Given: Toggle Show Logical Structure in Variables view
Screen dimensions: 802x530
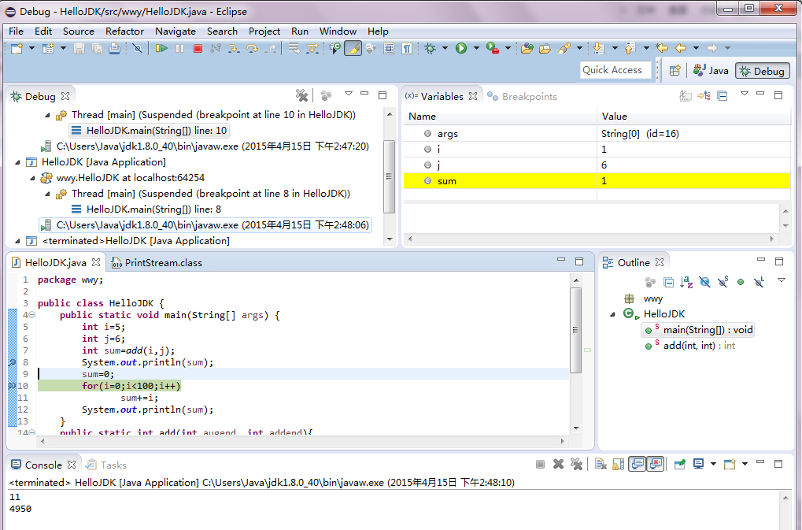Looking at the screenshot, I should [704, 95].
